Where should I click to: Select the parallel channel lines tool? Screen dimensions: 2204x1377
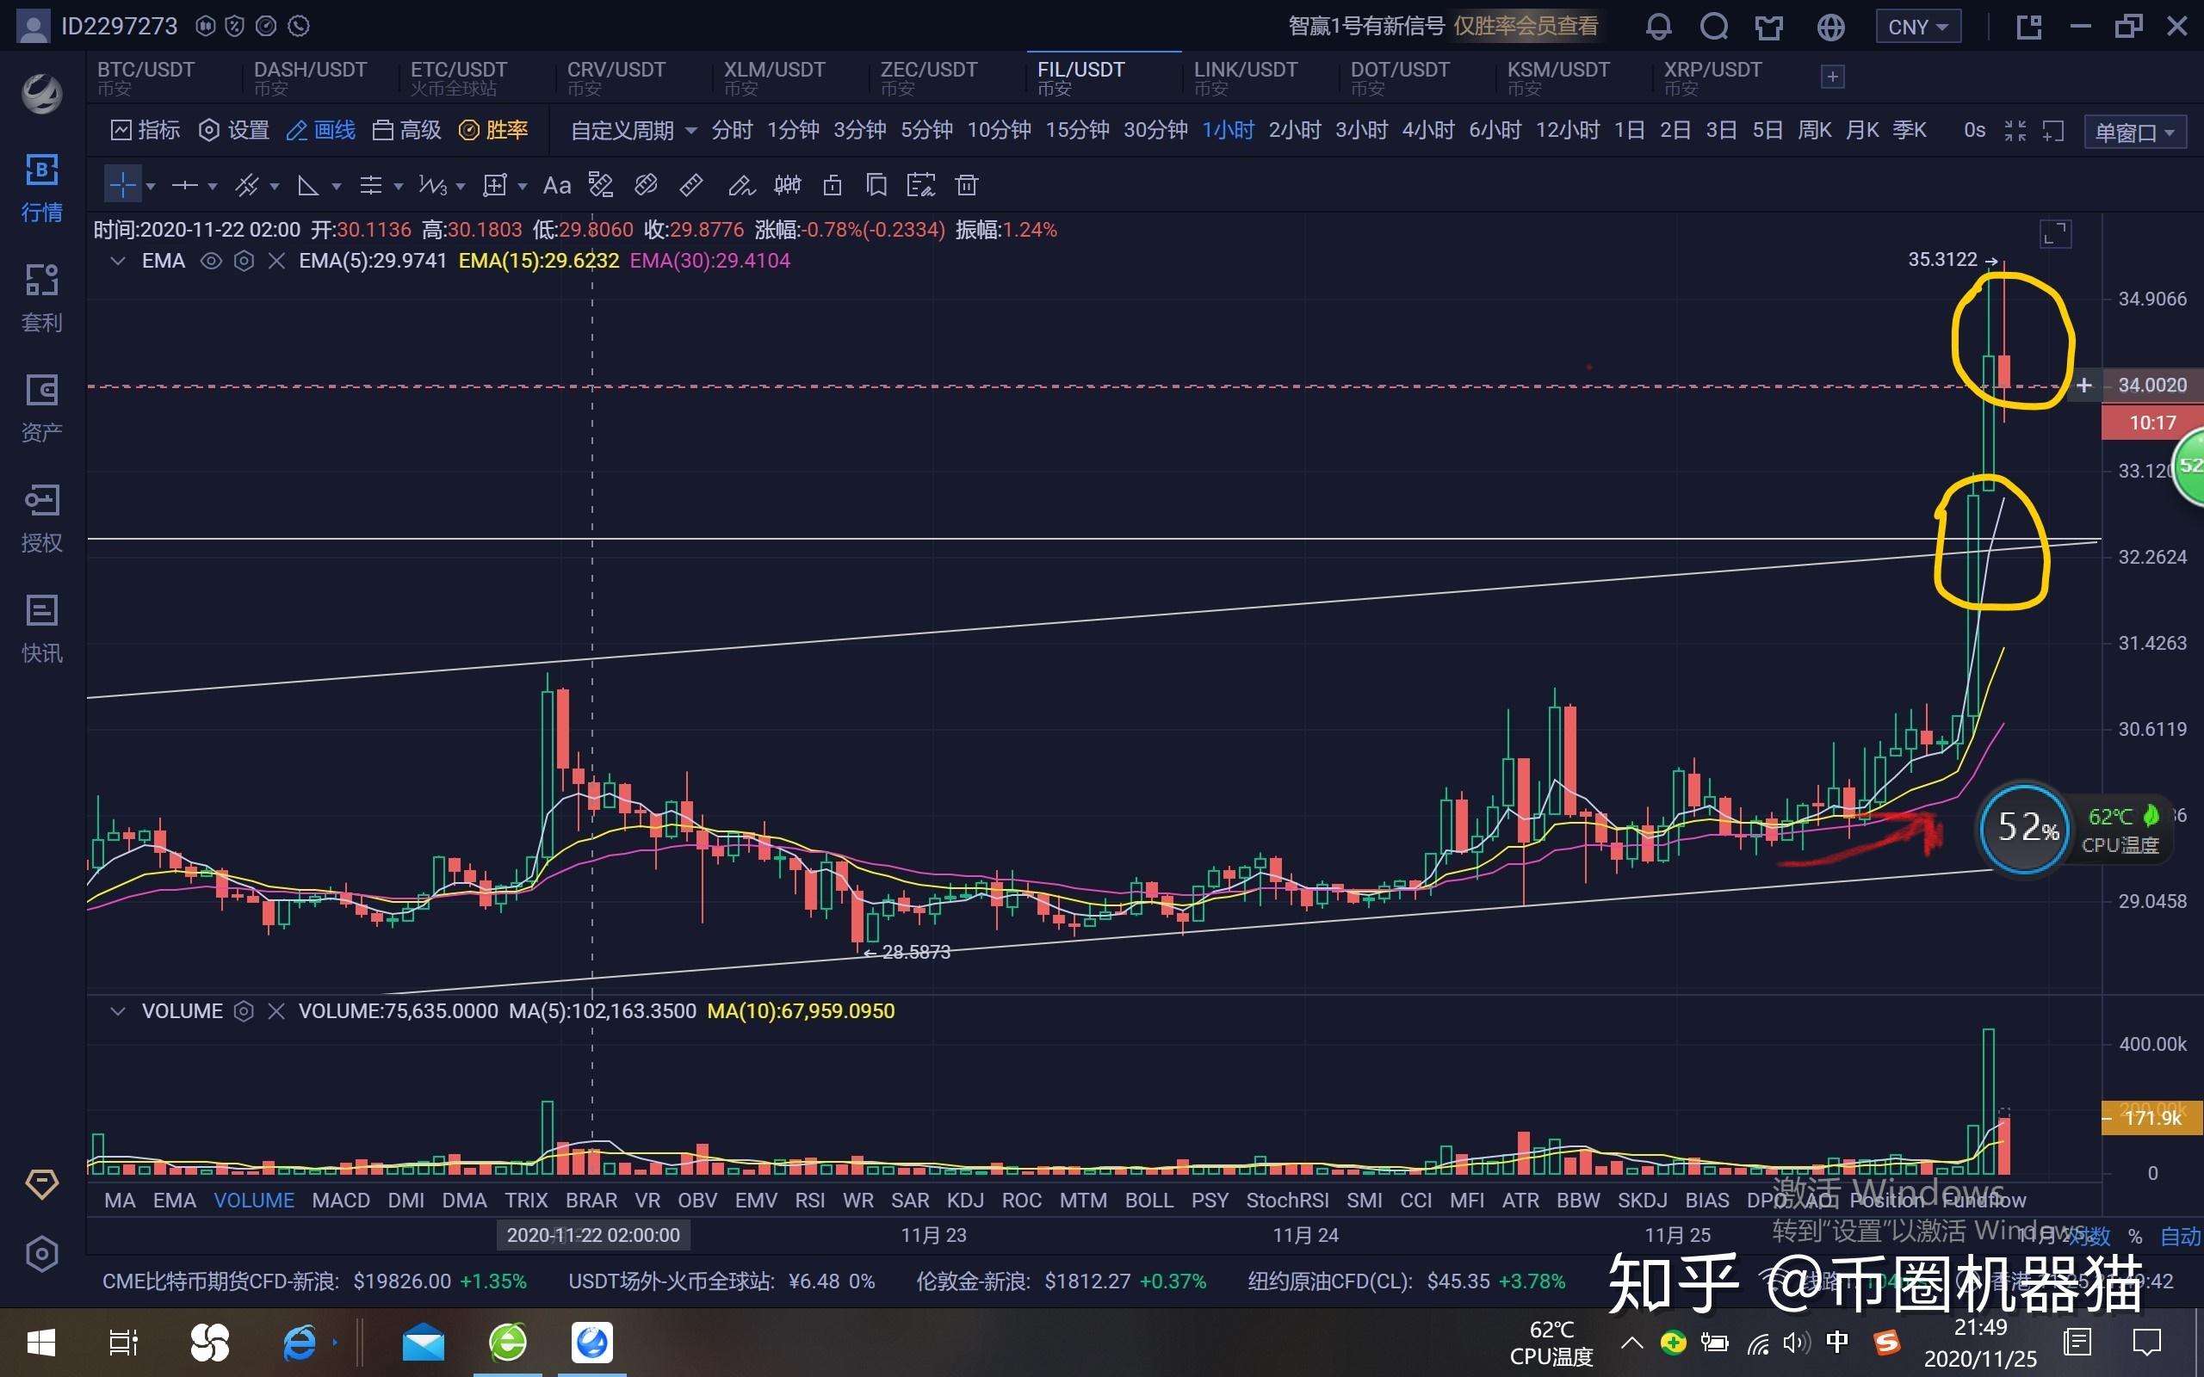[247, 186]
